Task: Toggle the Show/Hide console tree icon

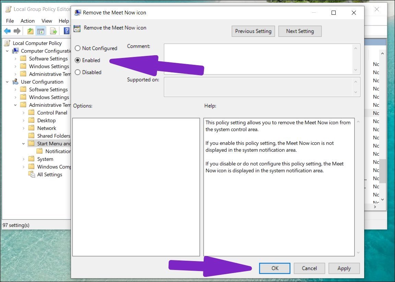Action: pyautogui.click(x=40, y=31)
